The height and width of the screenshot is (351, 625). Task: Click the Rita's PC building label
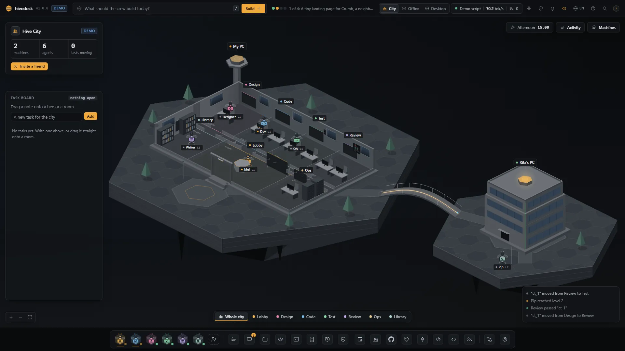pos(525,162)
